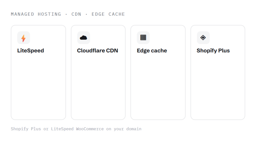Select the Shopify Plus card title
Image resolution: width=256 pixels, height=142 pixels.
(213, 50)
